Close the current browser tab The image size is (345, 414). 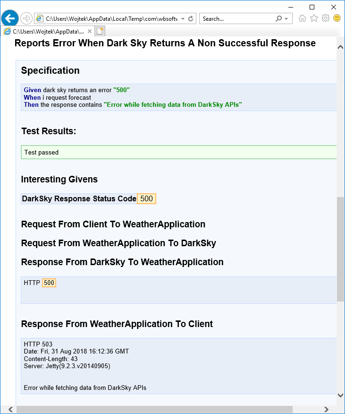[x=90, y=31]
